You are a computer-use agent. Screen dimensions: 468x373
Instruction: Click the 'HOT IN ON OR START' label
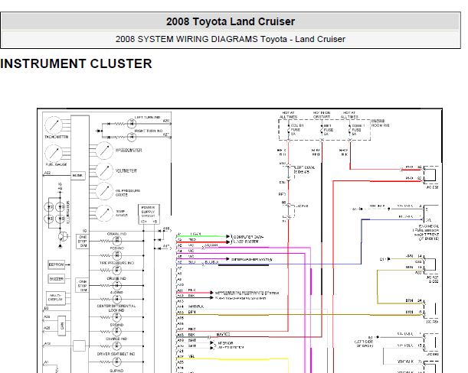(x=322, y=115)
